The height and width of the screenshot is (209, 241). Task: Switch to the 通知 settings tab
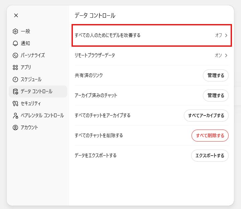coord(25,43)
